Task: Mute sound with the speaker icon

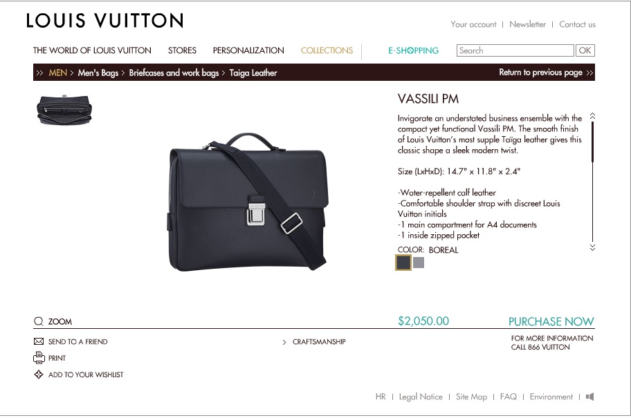Action: (x=589, y=397)
